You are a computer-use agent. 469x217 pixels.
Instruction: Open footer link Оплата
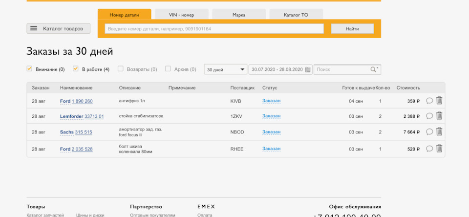[x=205, y=215]
